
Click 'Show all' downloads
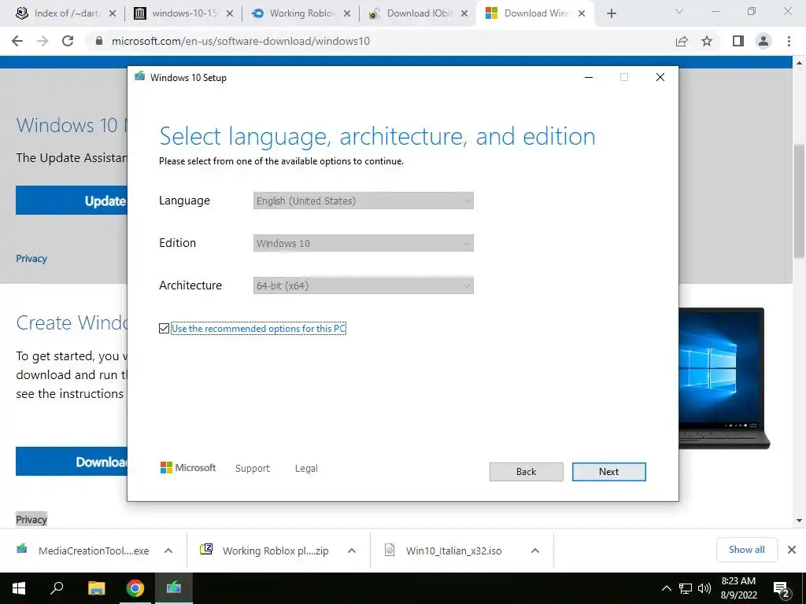pos(746,550)
